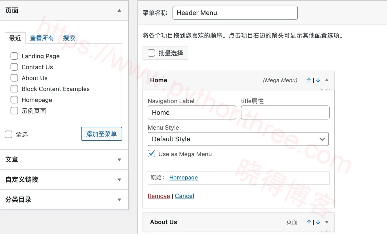The height and width of the screenshot is (234, 387).
Task: Expand the 分类目录 section
Action: (119, 200)
